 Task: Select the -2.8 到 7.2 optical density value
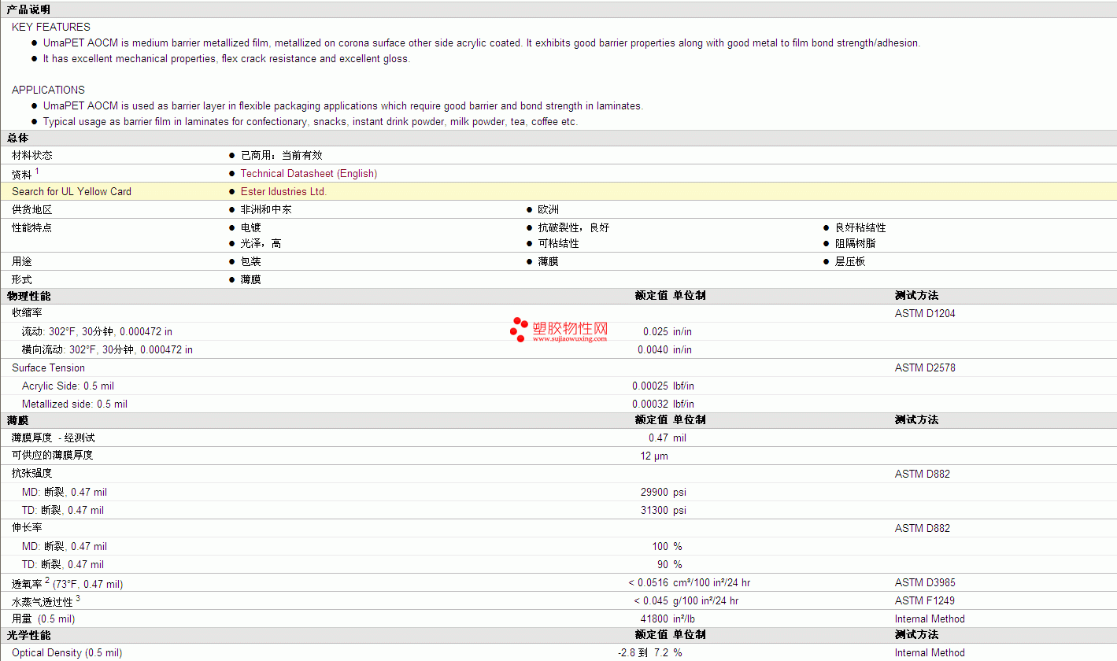click(x=644, y=652)
